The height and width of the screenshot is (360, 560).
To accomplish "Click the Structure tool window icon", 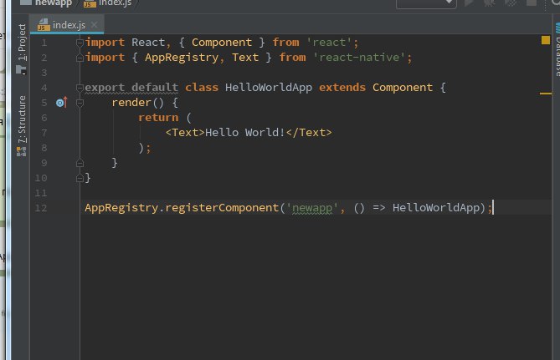I will pyautogui.click(x=22, y=151).
